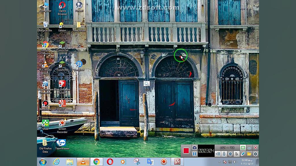This screenshot has width=296, height=166.
Task: Open the system volume tray icon
Action: [235, 162]
